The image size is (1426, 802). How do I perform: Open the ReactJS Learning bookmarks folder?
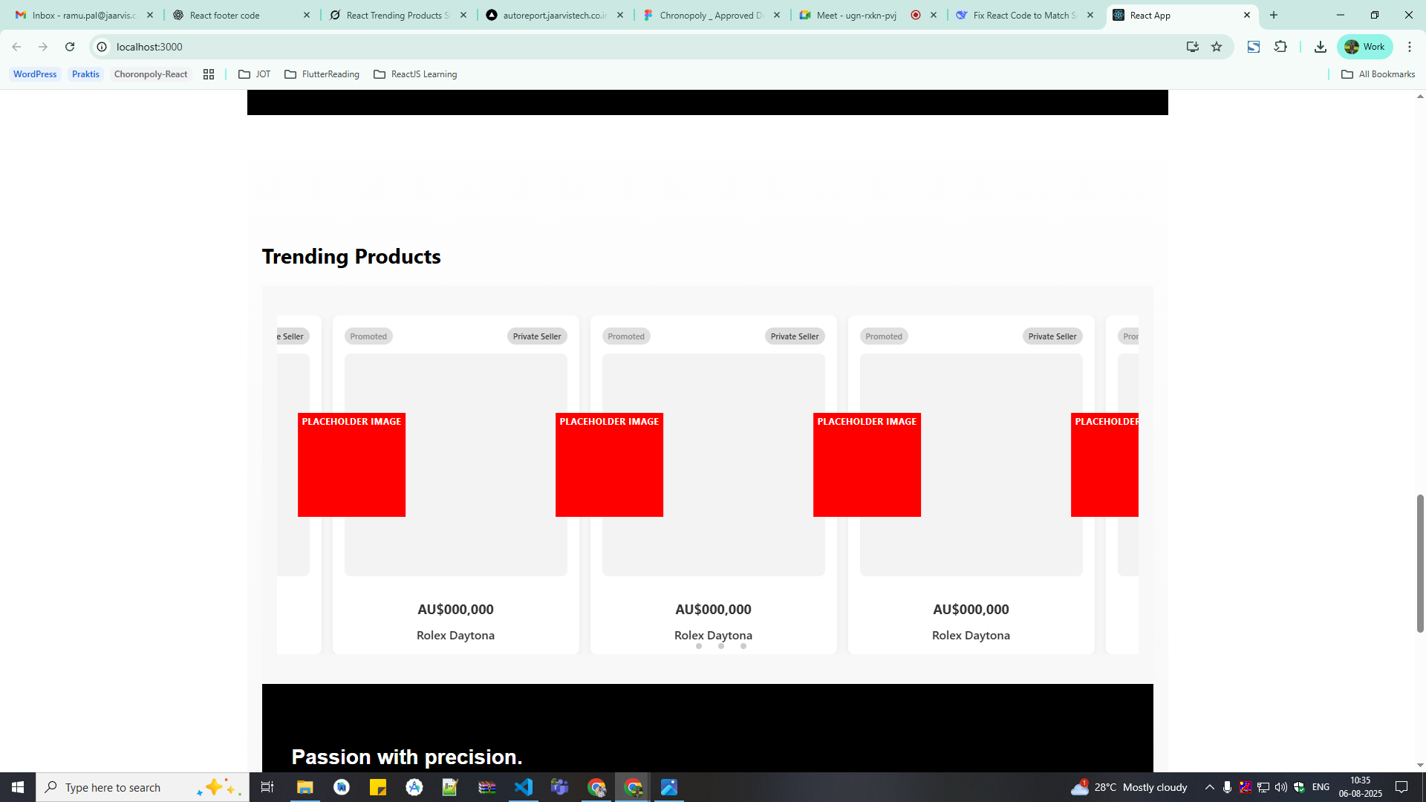415,74
